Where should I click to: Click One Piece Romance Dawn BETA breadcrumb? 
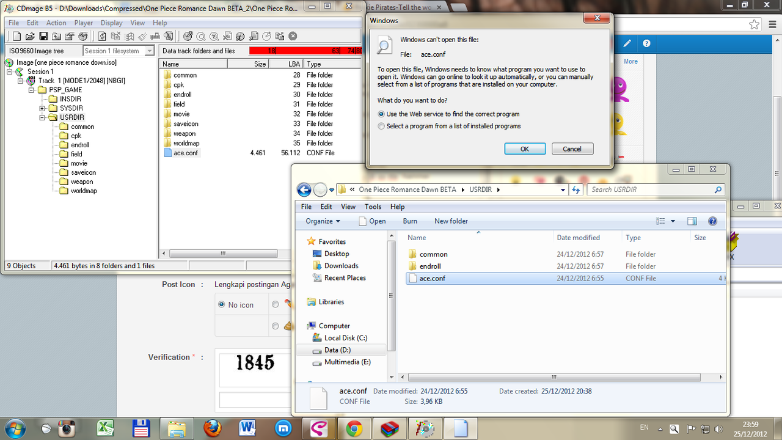(x=407, y=189)
